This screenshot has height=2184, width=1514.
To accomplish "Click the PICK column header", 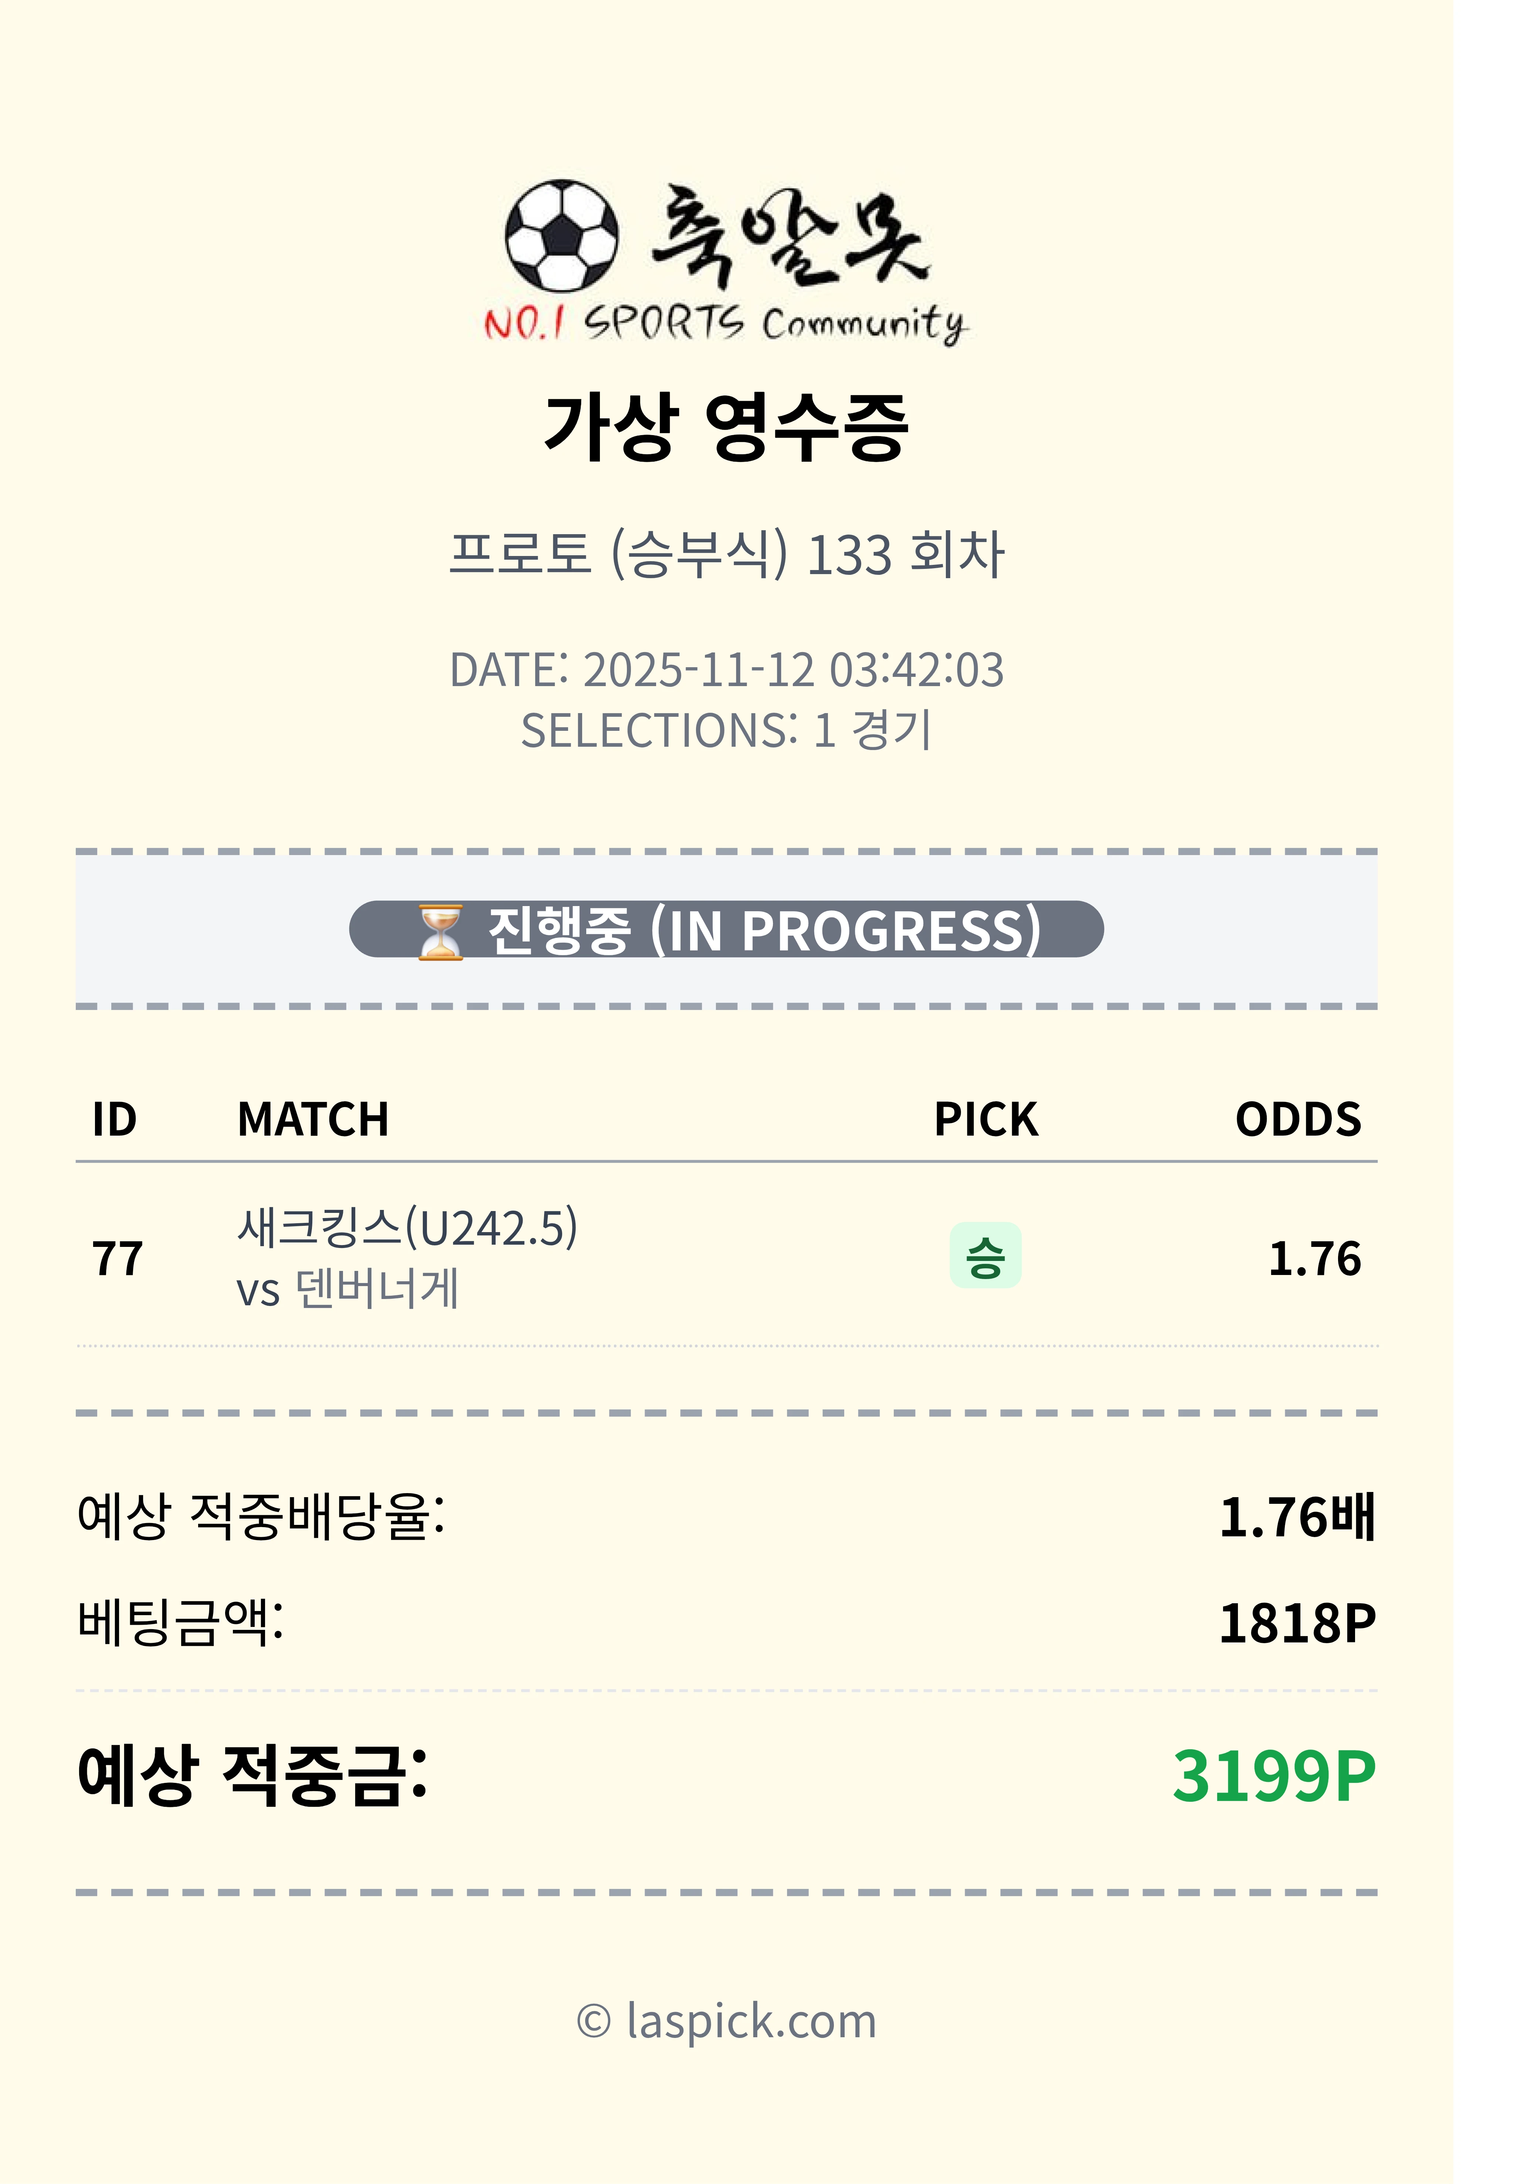I will (986, 1119).
